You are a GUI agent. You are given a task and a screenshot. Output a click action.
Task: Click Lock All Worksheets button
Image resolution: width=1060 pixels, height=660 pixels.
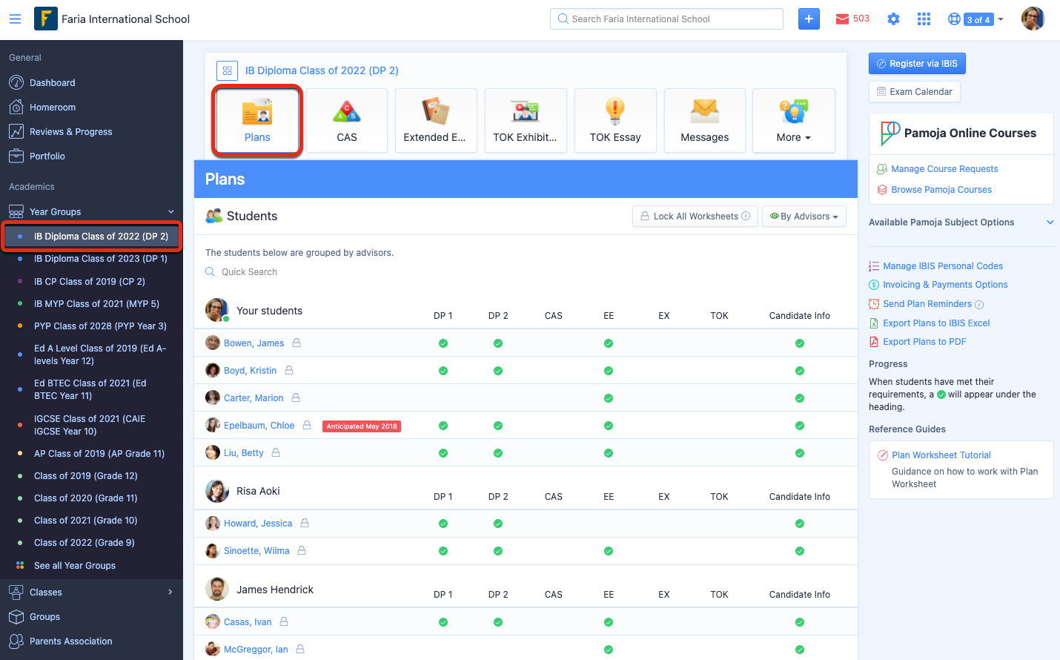695,217
